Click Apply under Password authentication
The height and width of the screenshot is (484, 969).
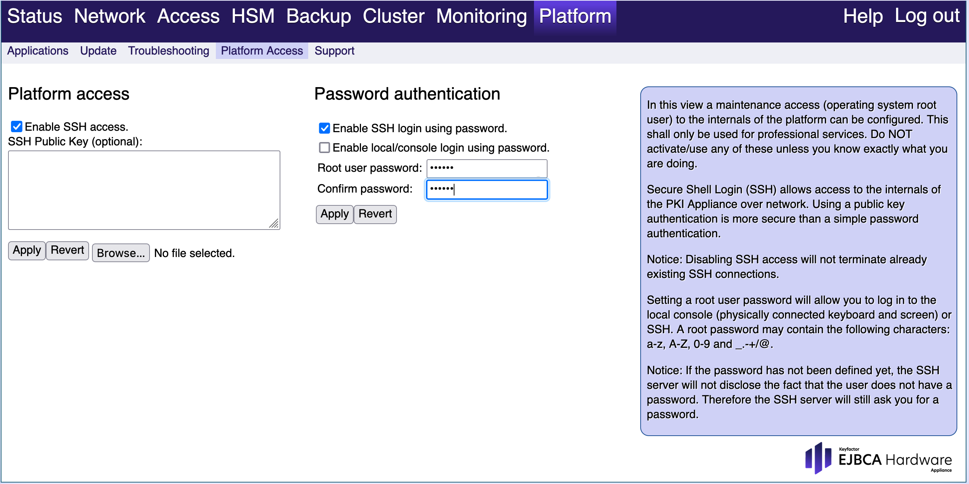pyautogui.click(x=334, y=214)
